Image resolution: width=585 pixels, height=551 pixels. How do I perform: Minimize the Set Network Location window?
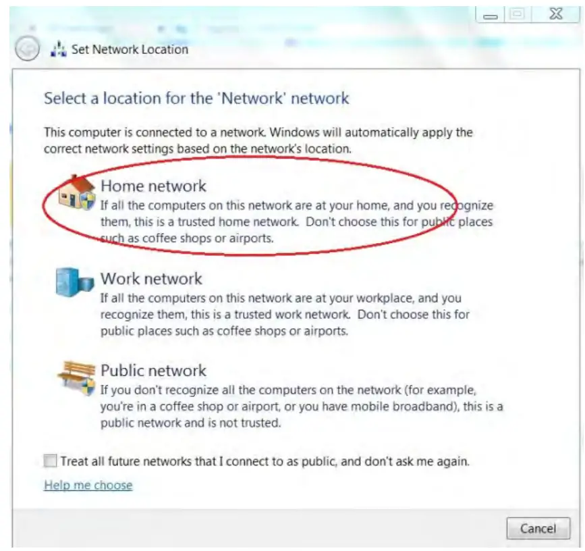tap(491, 15)
